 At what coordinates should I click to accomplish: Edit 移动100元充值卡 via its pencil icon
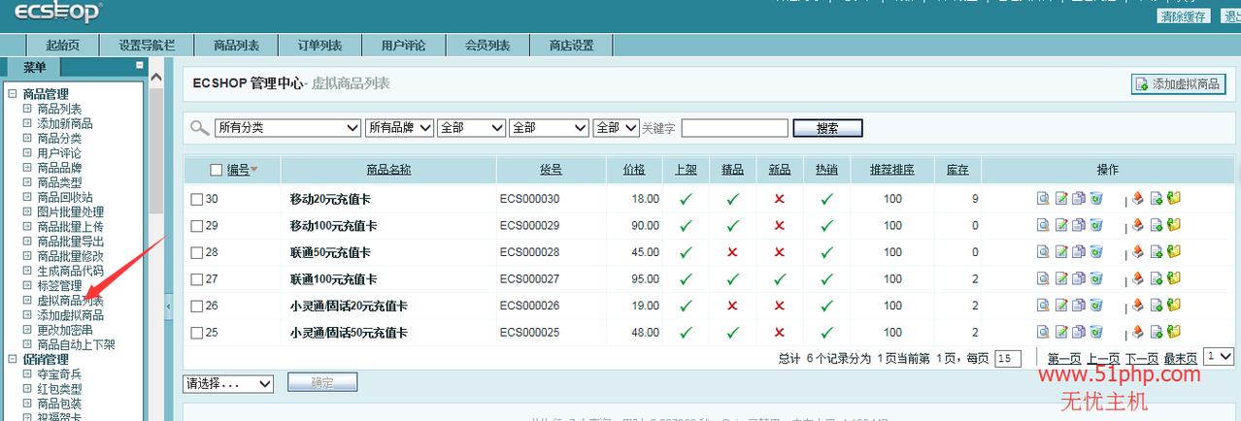(x=1061, y=225)
